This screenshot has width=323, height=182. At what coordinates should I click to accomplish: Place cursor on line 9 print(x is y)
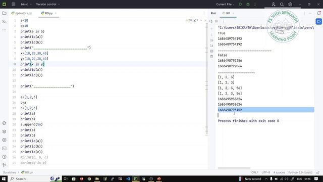pos(32,64)
